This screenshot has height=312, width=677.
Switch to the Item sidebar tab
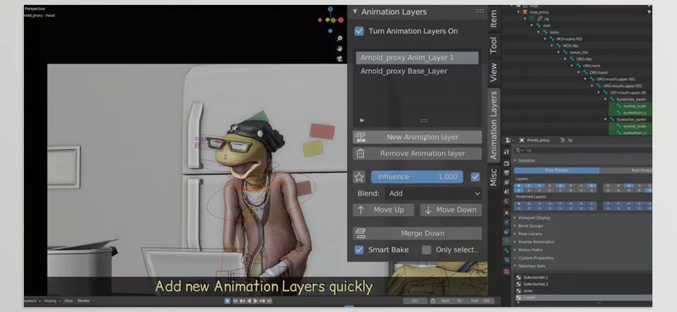pyautogui.click(x=494, y=19)
